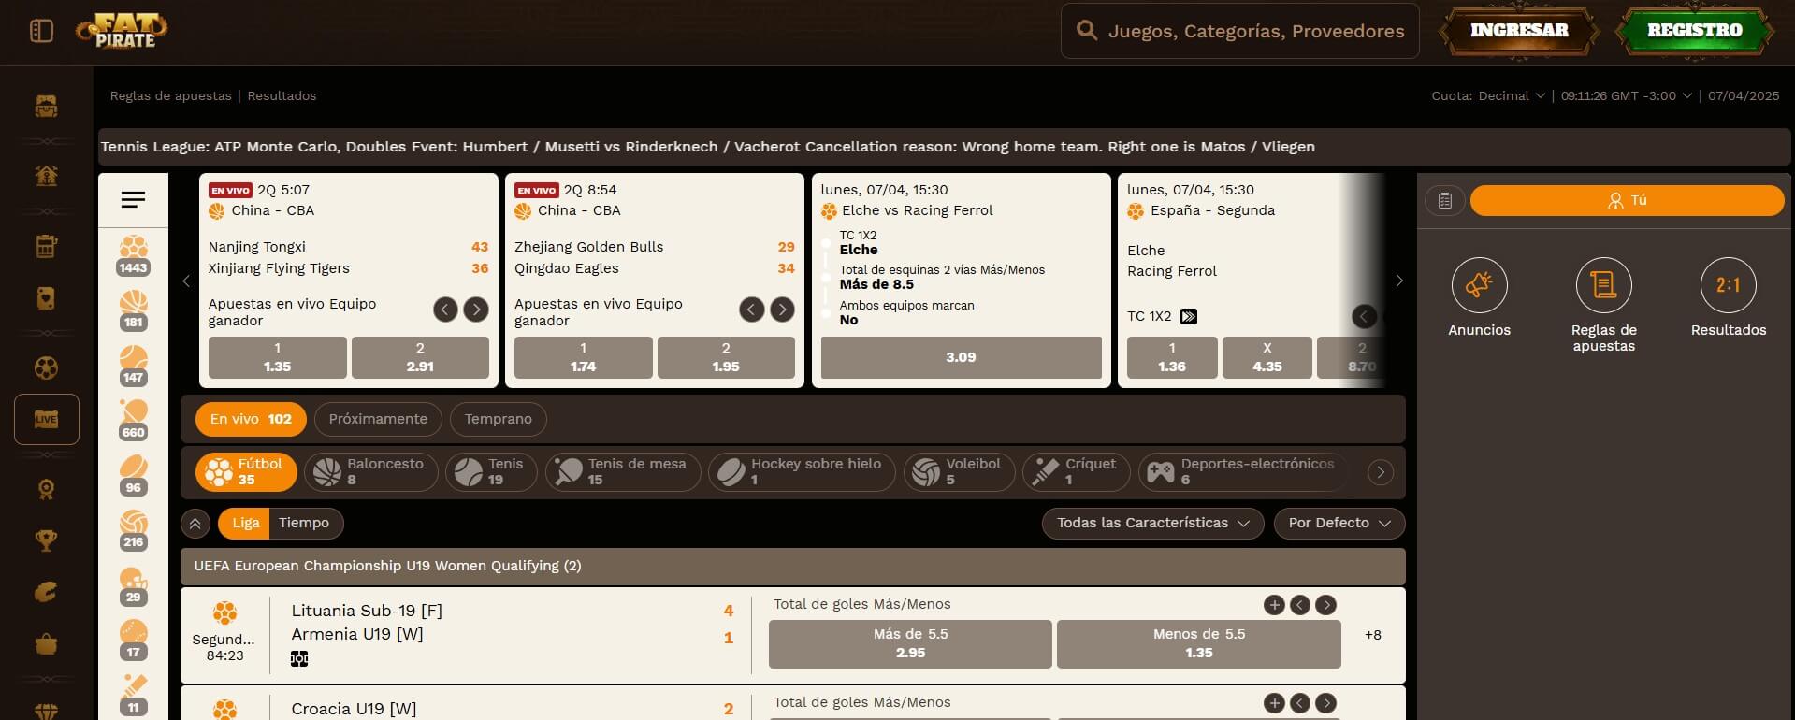Toggle the left sidebar panel icon
This screenshot has width=1795, height=720.
coord(41,31)
